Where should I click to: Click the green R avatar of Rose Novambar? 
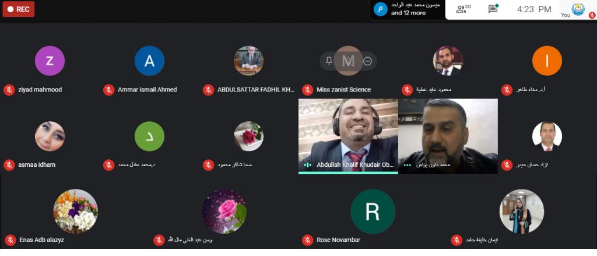click(x=373, y=212)
